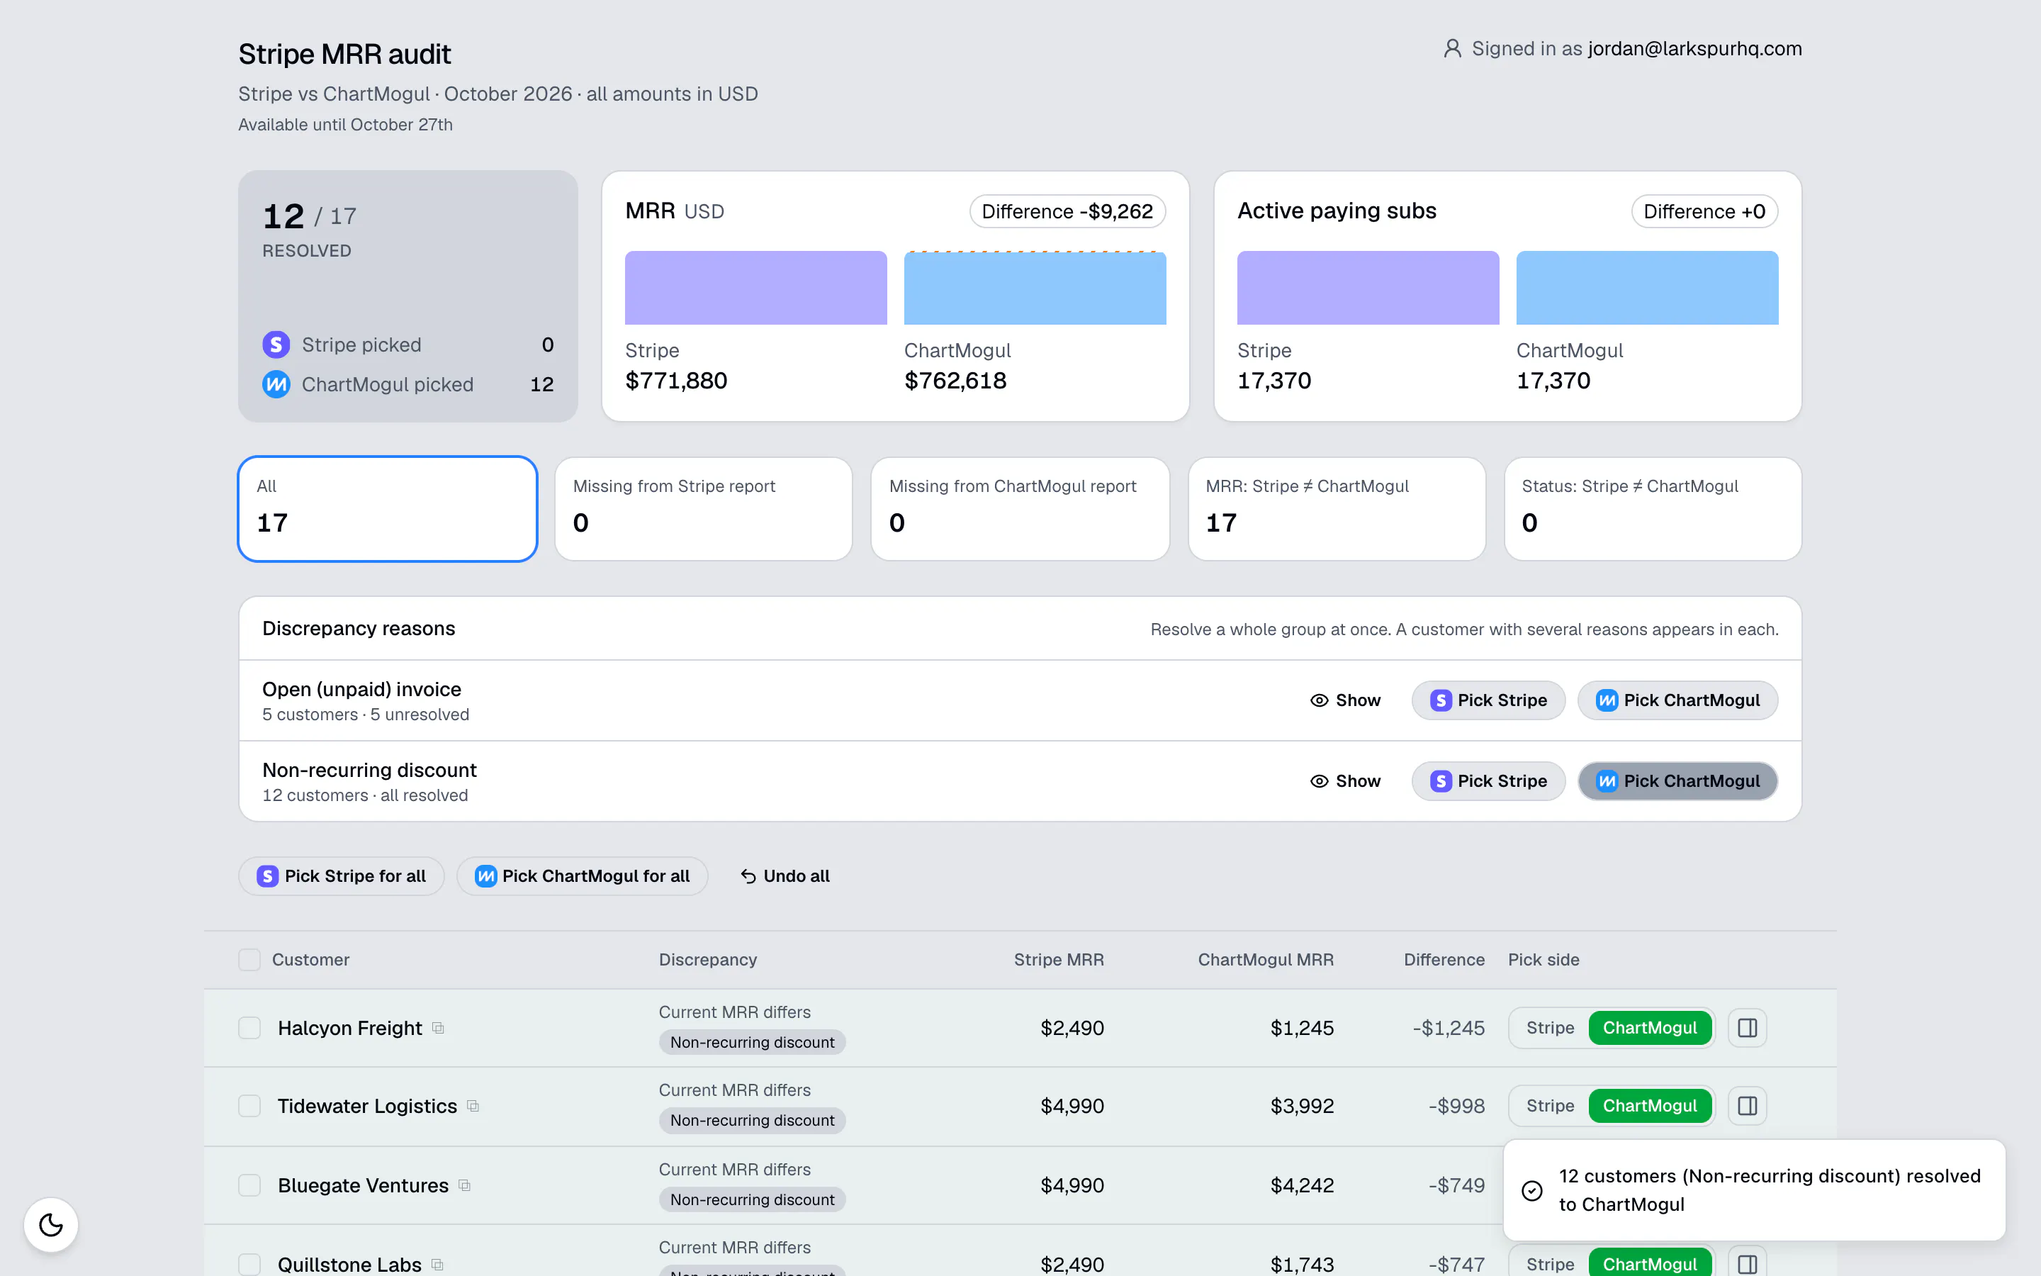Click ChartMogul picked logo icon

[x=276, y=384]
